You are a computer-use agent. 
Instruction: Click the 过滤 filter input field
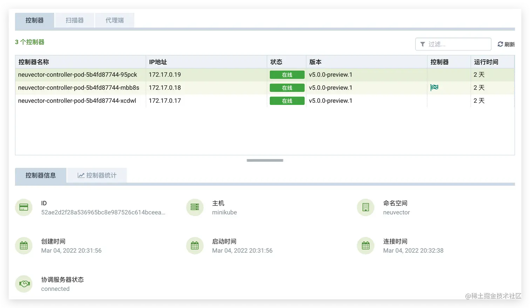pos(453,44)
